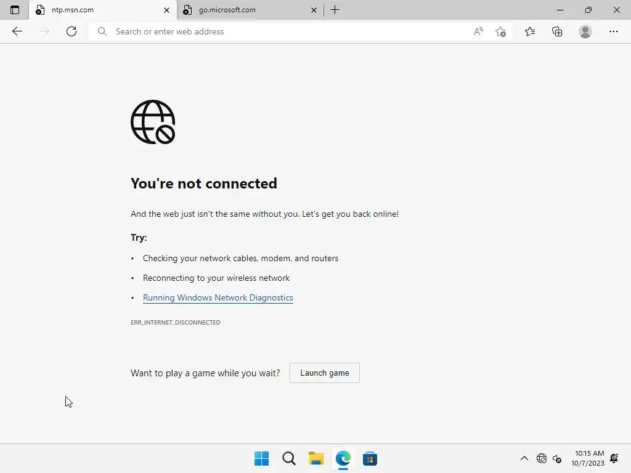Open the Collections icon
The width and height of the screenshot is (631, 473).
pyautogui.click(x=557, y=31)
